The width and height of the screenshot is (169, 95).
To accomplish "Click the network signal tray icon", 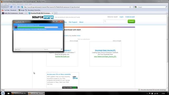I will pos(155,93).
